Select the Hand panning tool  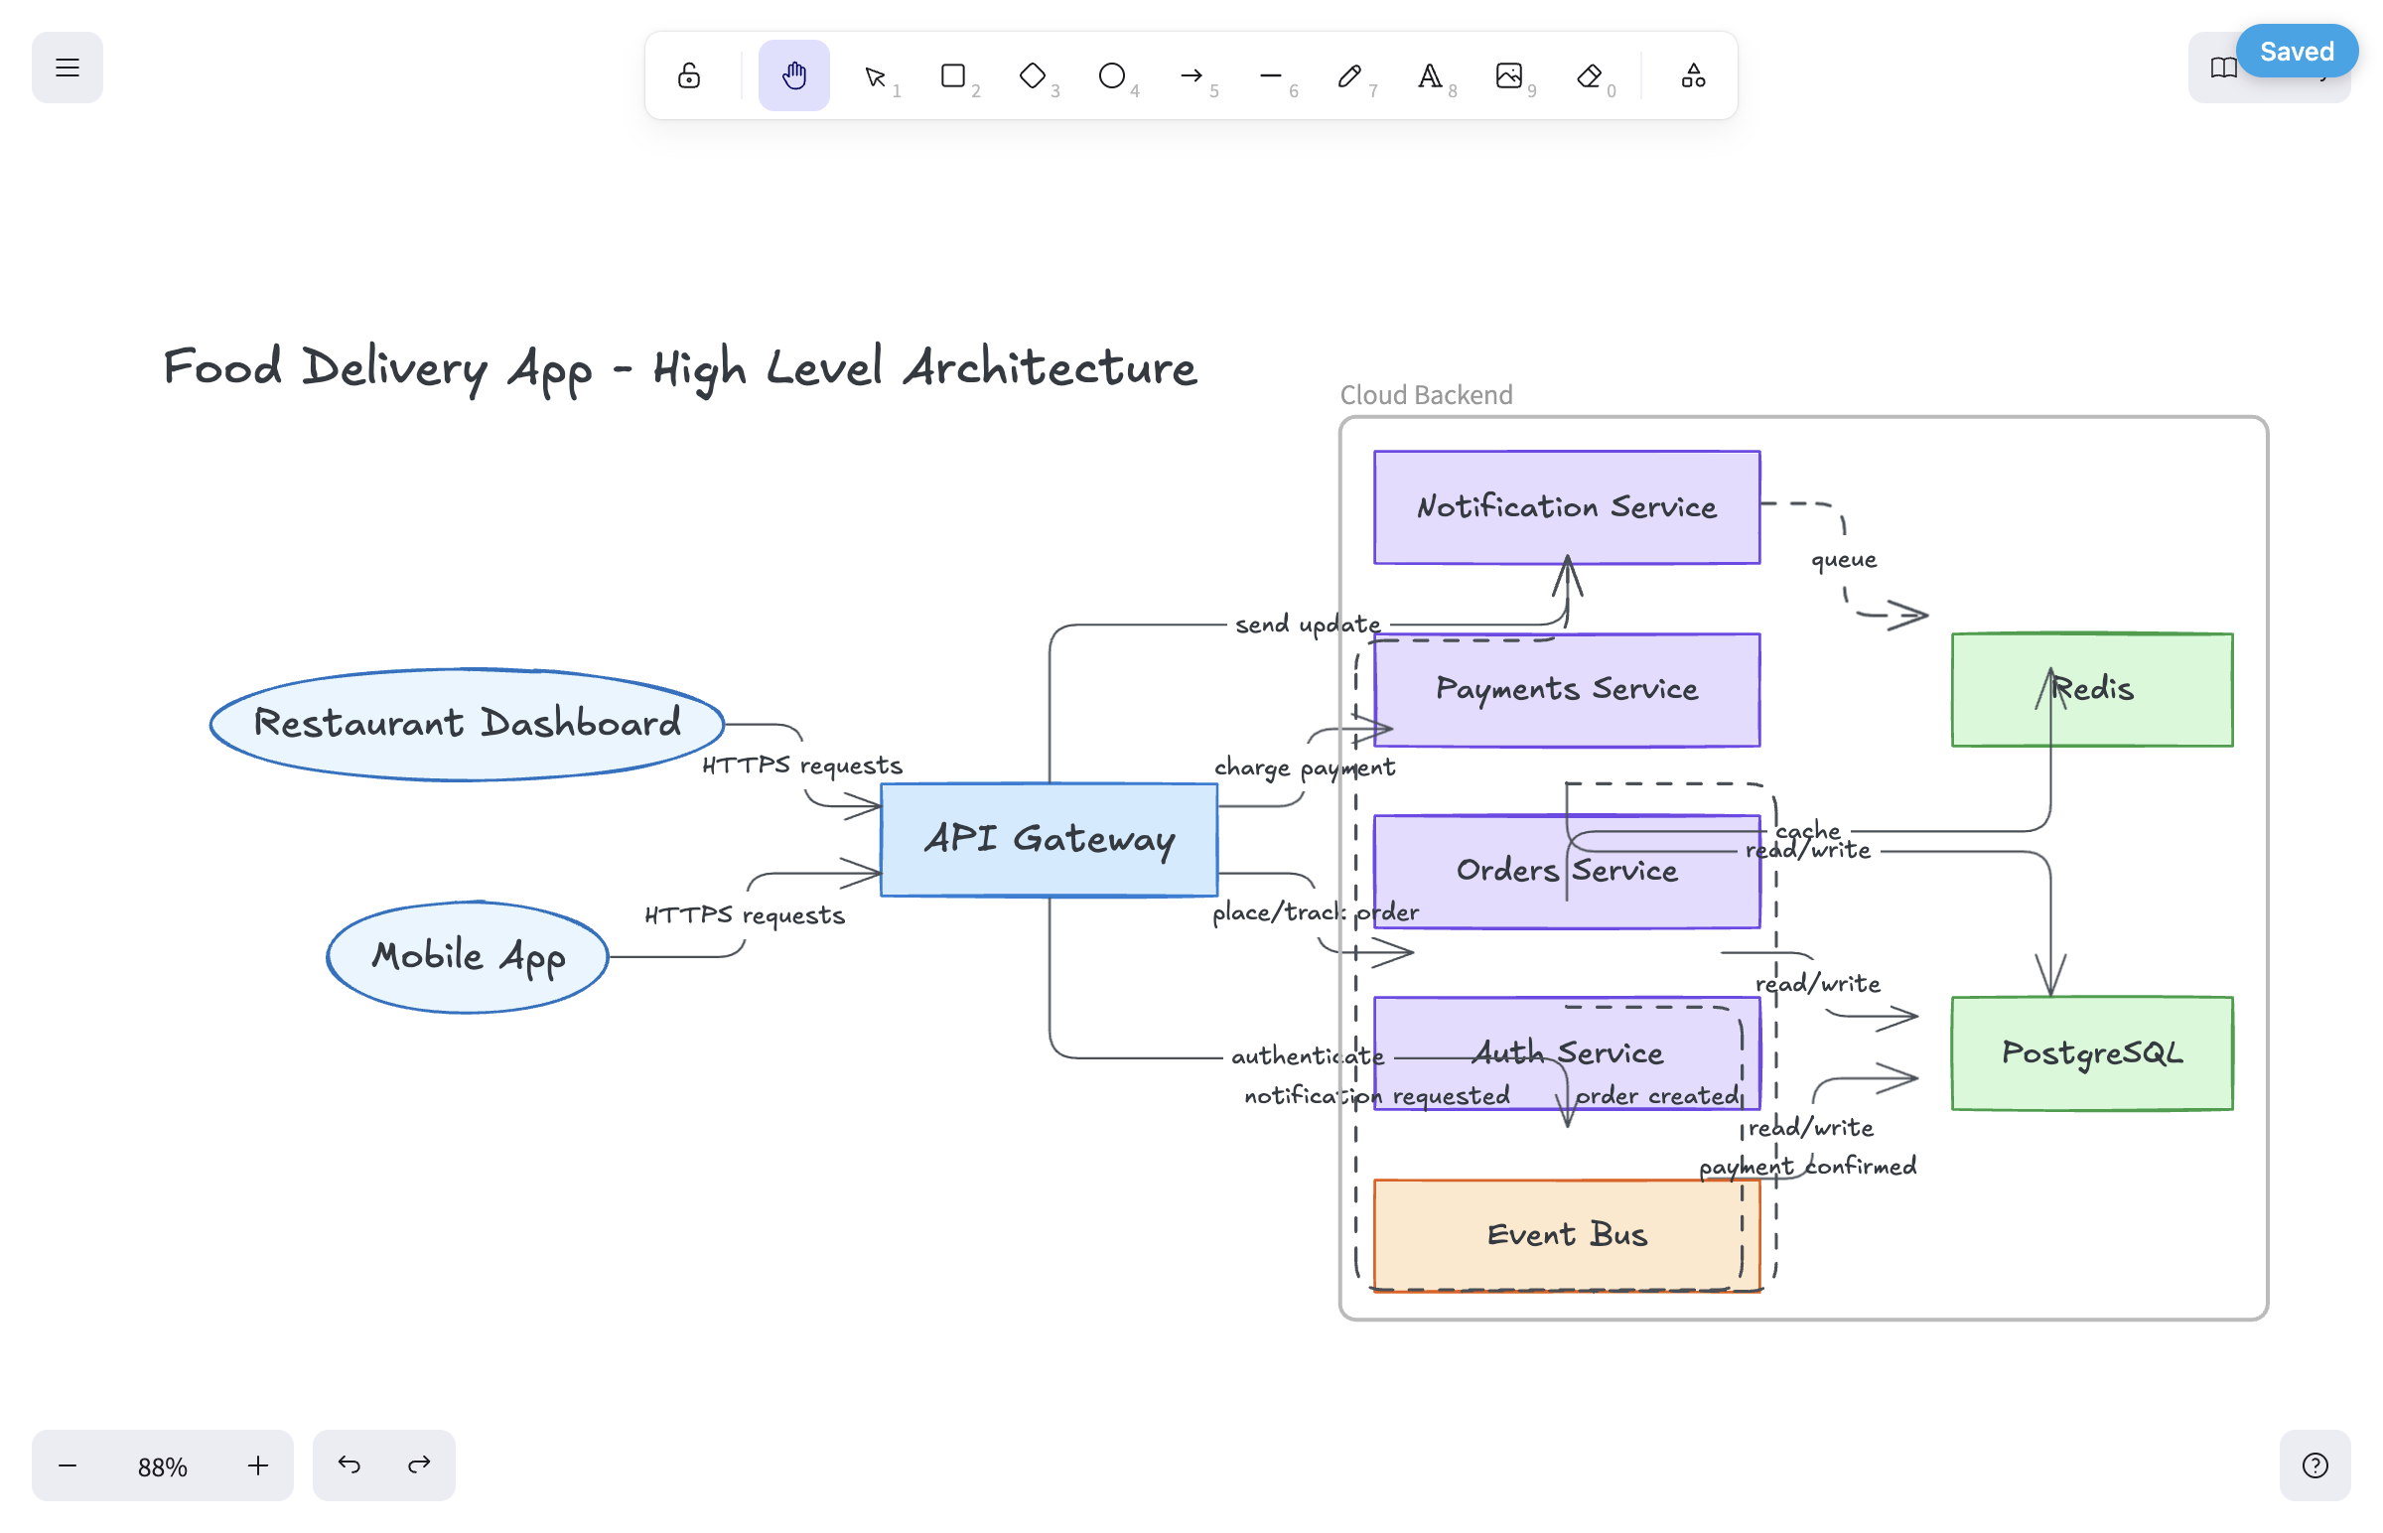[x=793, y=75]
